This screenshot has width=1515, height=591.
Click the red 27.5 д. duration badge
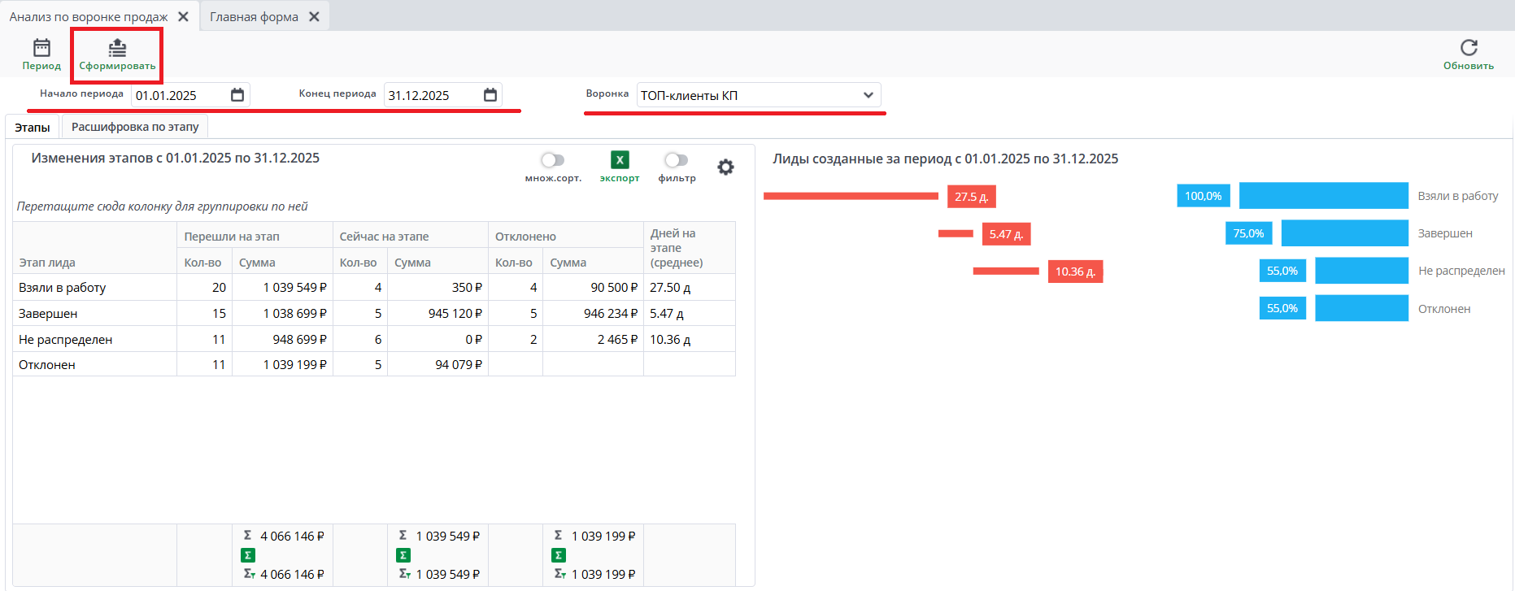pos(971,197)
